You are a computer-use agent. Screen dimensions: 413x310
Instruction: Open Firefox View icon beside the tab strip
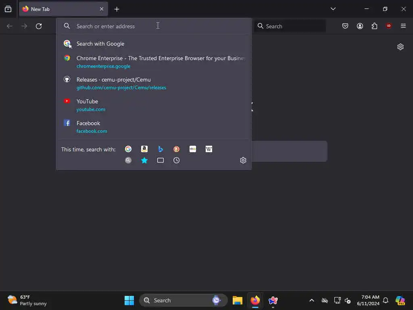(8, 9)
